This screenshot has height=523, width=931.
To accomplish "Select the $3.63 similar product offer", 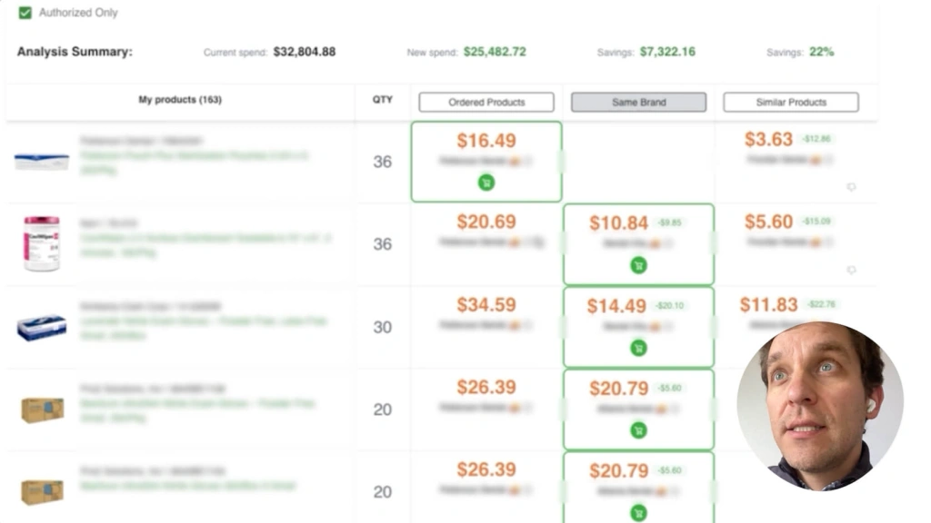I will (x=768, y=140).
